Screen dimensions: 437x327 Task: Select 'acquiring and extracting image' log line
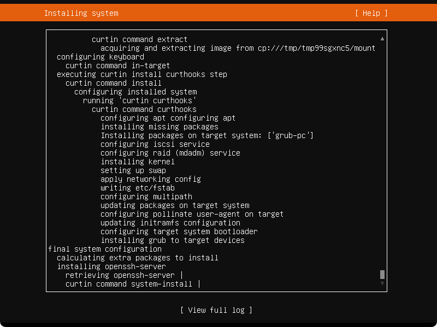coord(238,48)
